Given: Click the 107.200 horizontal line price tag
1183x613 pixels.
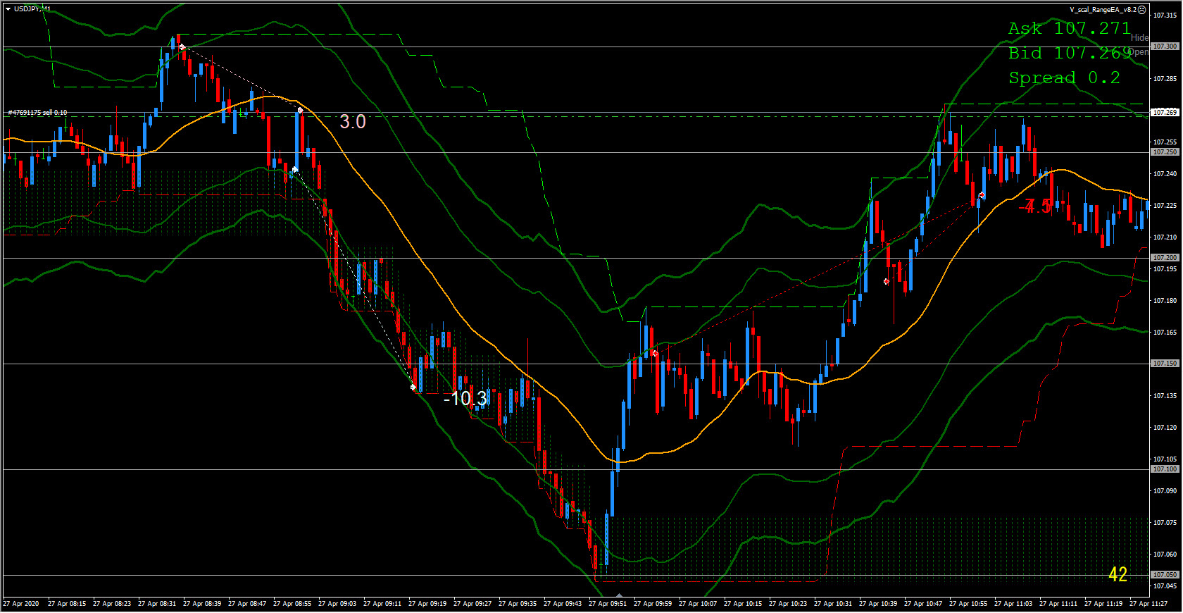Looking at the screenshot, I should point(1165,258).
